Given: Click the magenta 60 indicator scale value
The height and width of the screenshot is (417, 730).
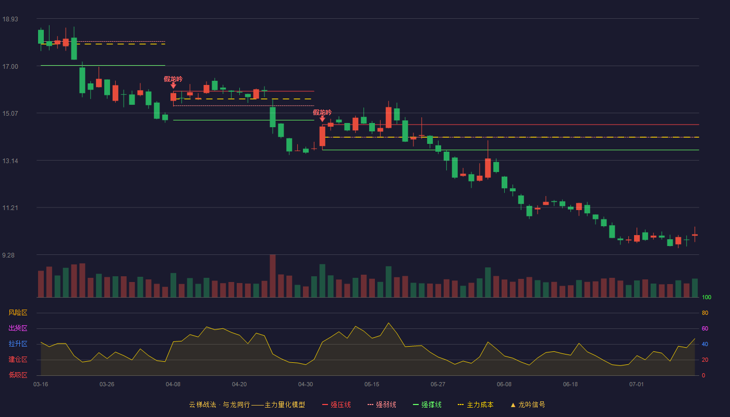Looking at the screenshot, I should (x=705, y=328).
